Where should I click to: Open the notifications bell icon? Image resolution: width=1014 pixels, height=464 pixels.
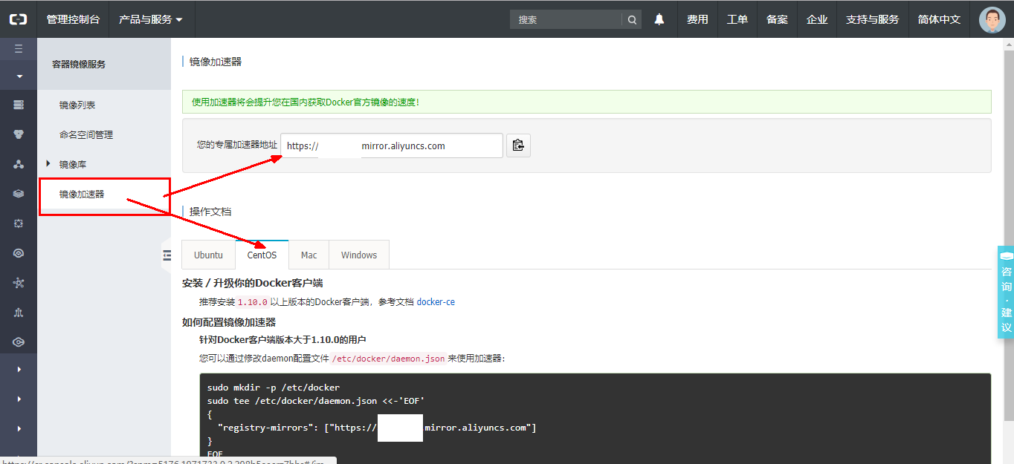659,19
